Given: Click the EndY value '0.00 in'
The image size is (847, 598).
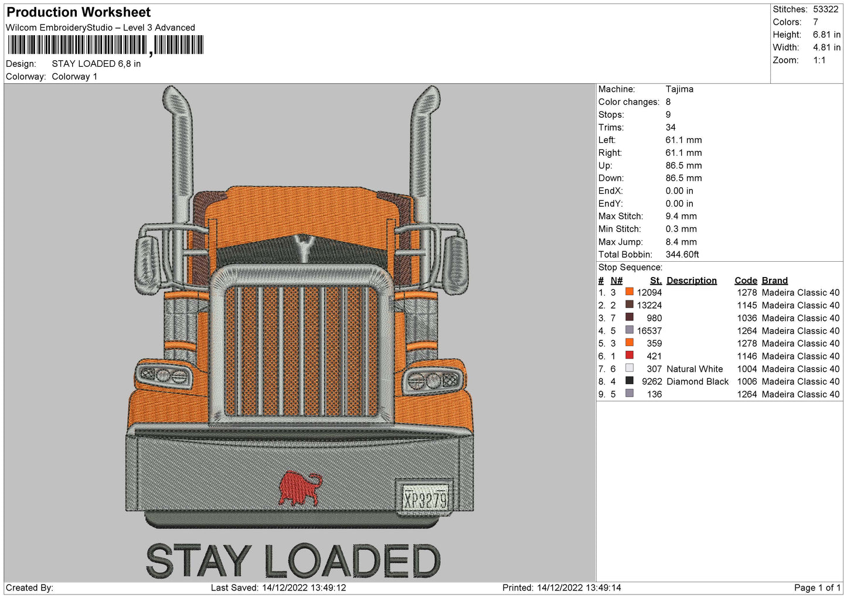Looking at the screenshot, I should click(x=679, y=204).
